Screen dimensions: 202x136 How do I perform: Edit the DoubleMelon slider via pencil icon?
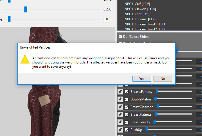pos(120,99)
